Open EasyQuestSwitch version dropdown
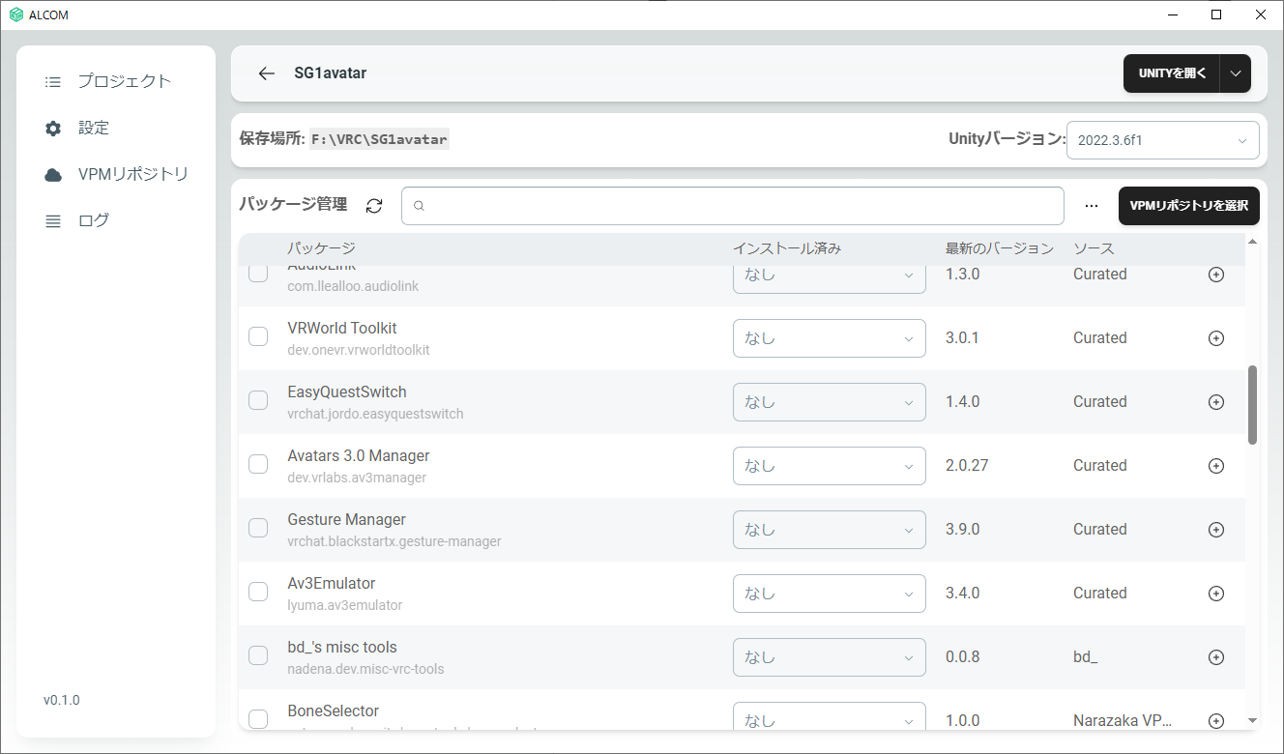1284x754 pixels. click(830, 402)
